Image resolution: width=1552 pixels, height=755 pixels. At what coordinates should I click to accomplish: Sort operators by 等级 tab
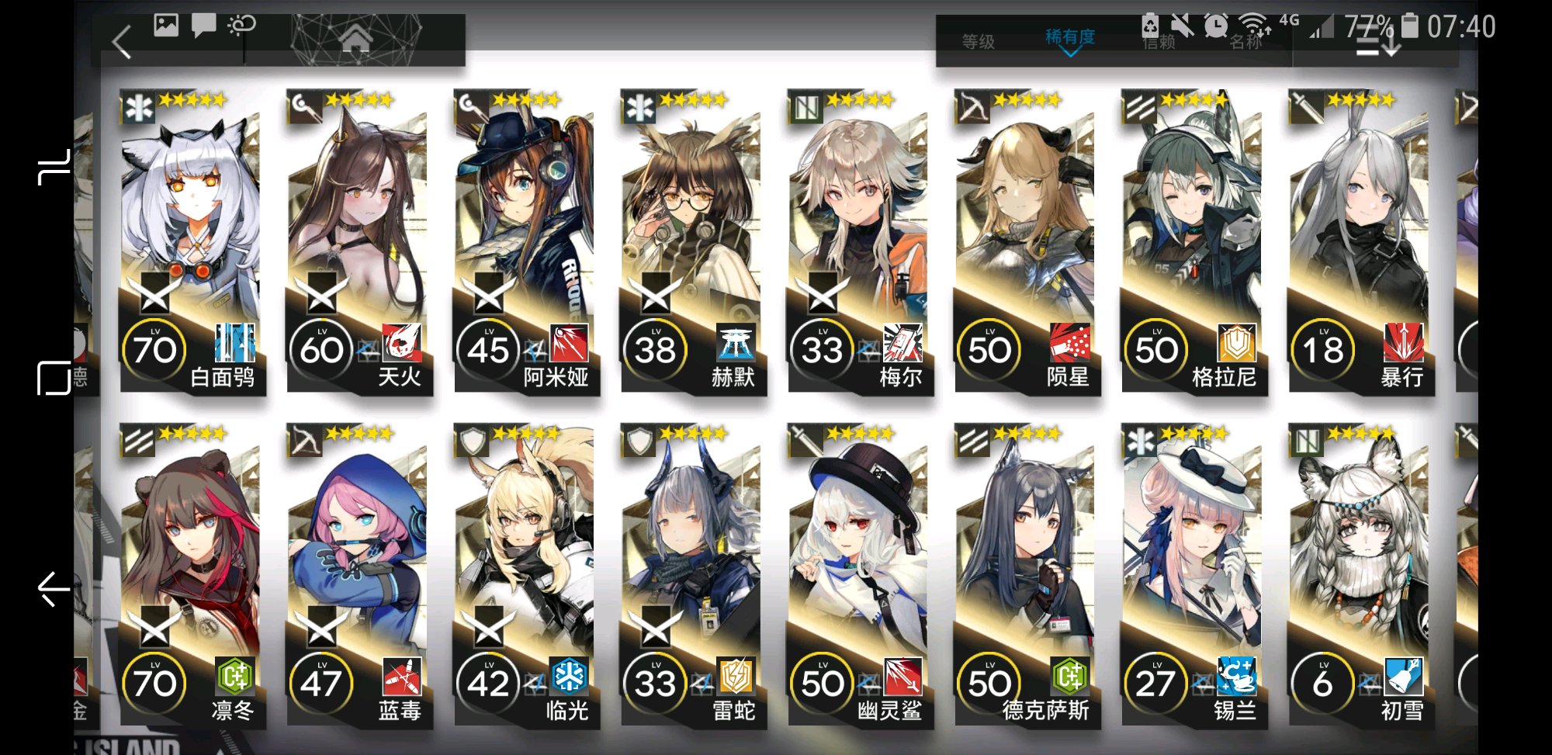(978, 42)
